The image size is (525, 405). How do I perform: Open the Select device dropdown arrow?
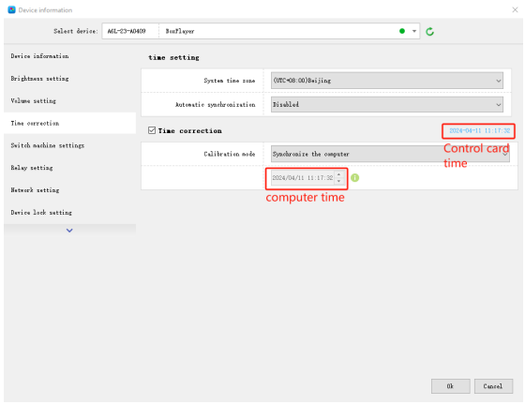point(414,31)
